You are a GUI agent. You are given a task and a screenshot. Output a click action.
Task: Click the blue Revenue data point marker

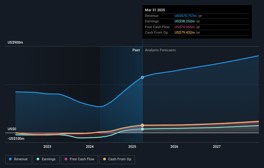142,77
